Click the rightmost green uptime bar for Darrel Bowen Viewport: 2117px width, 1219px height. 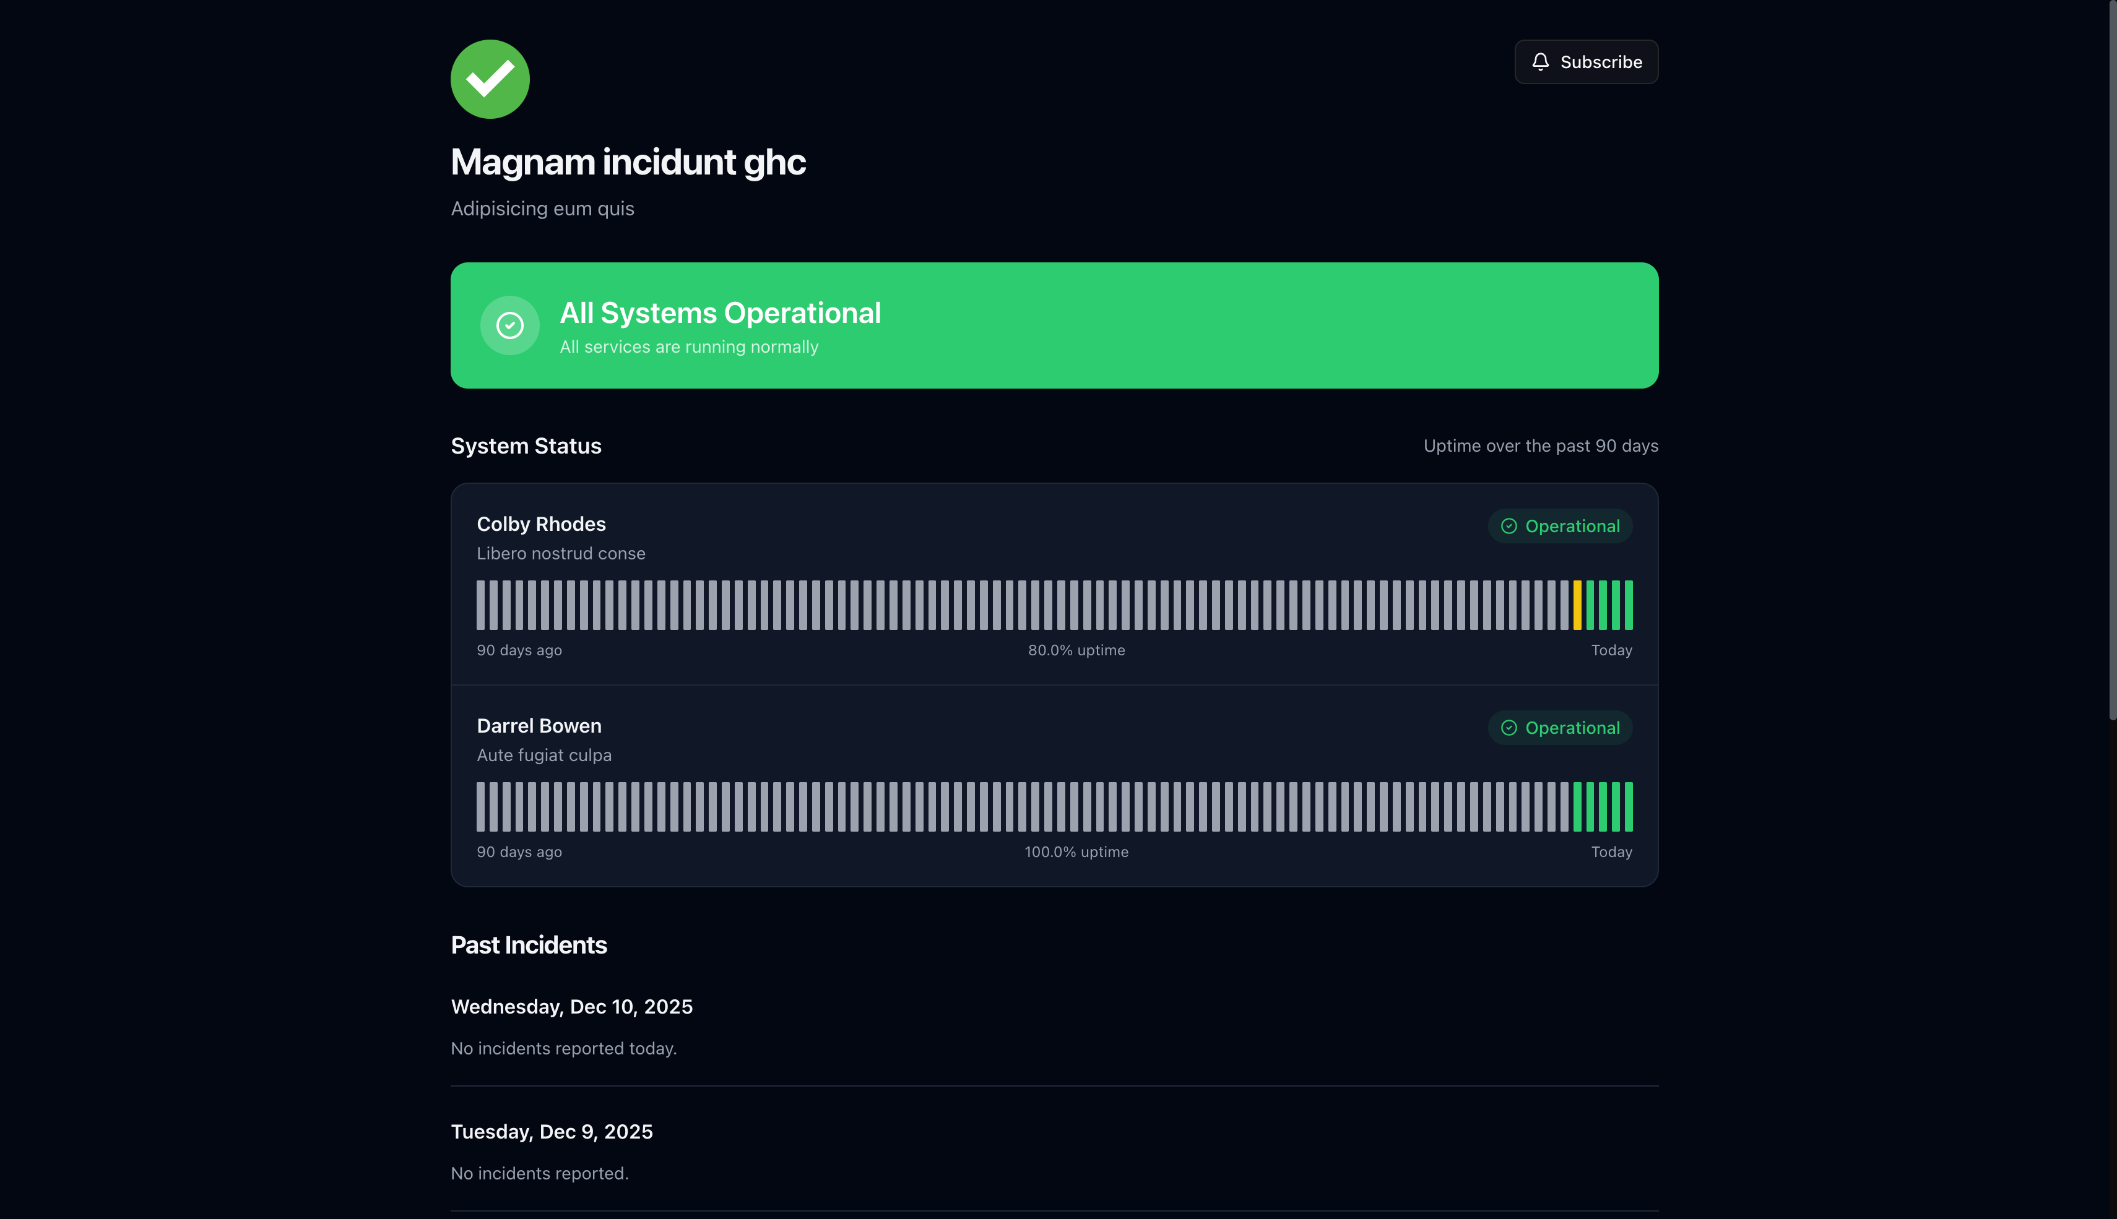(1628, 806)
